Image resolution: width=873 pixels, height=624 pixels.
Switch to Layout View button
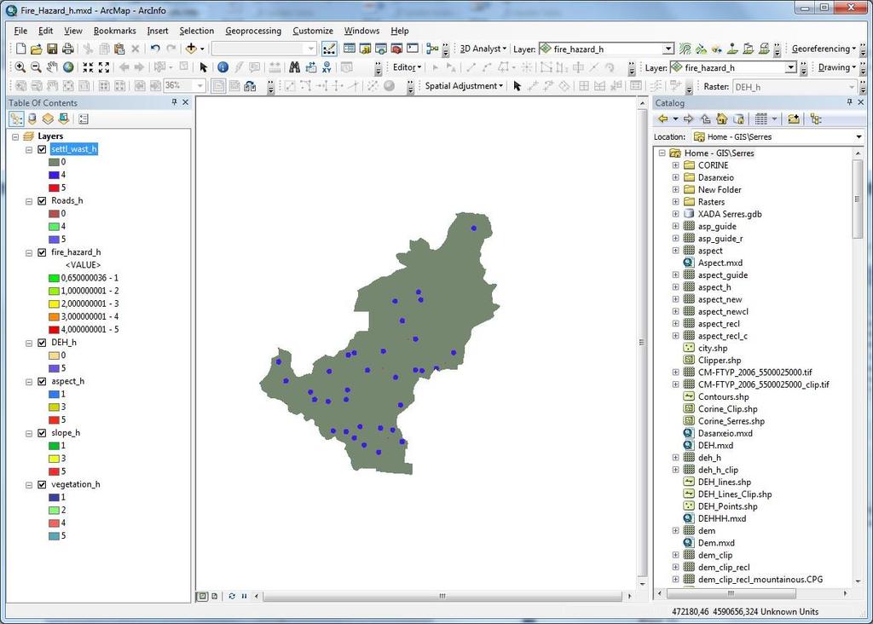tap(215, 596)
